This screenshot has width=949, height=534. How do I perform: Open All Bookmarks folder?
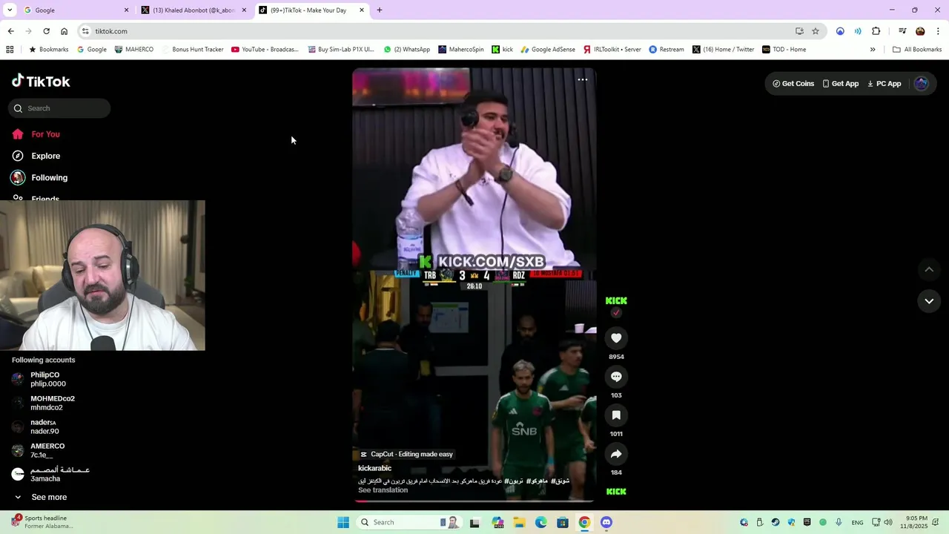pos(917,50)
